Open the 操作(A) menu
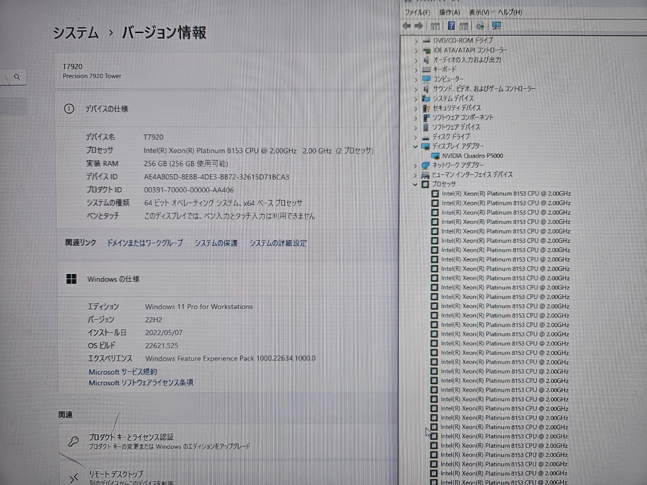Image resolution: width=647 pixels, height=485 pixels. (450, 12)
